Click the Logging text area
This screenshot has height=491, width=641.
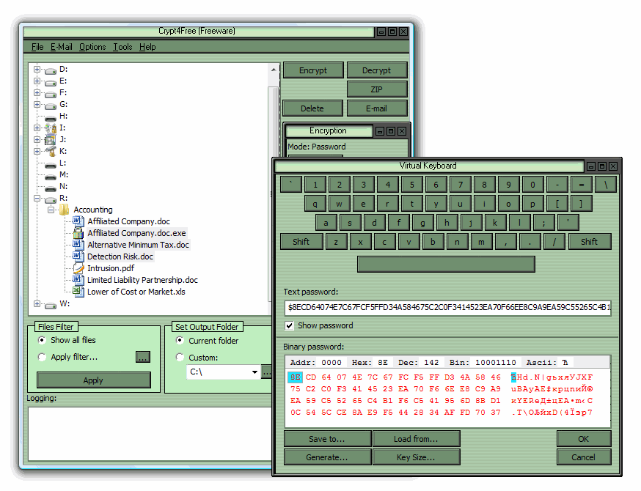click(x=150, y=434)
